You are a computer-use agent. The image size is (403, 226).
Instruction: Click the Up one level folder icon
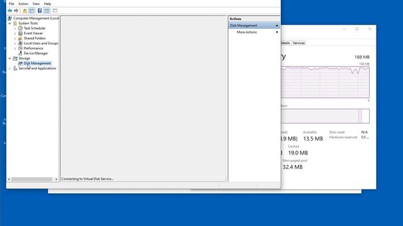[25, 11]
